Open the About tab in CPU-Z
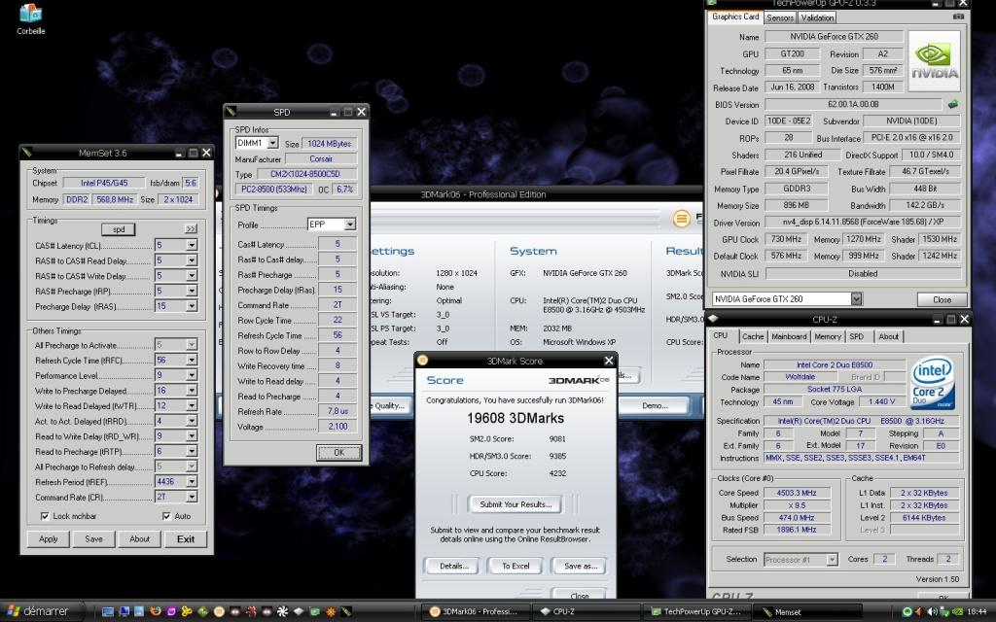 pos(888,336)
